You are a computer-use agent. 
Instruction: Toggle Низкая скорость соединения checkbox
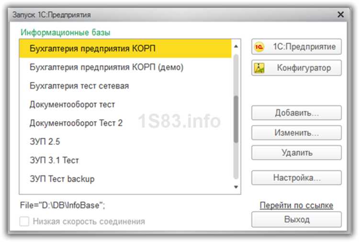point(24,221)
